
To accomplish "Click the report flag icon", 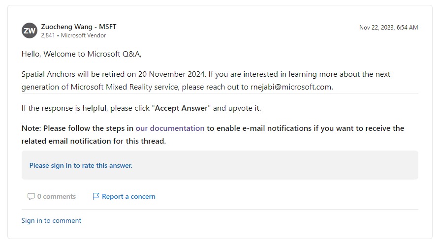I will pyautogui.click(x=96, y=196).
